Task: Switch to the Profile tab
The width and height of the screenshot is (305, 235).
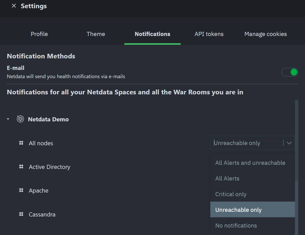Action: tap(39, 34)
